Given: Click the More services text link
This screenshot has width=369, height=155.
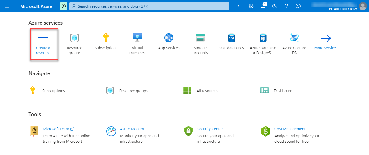Looking at the screenshot, I should [x=326, y=48].
